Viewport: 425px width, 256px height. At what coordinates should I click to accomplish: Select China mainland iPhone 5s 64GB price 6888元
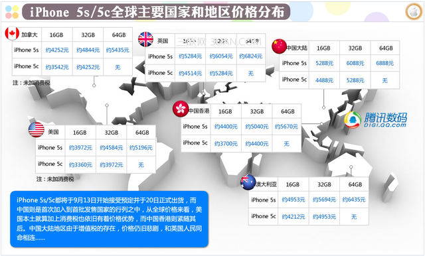(385, 63)
